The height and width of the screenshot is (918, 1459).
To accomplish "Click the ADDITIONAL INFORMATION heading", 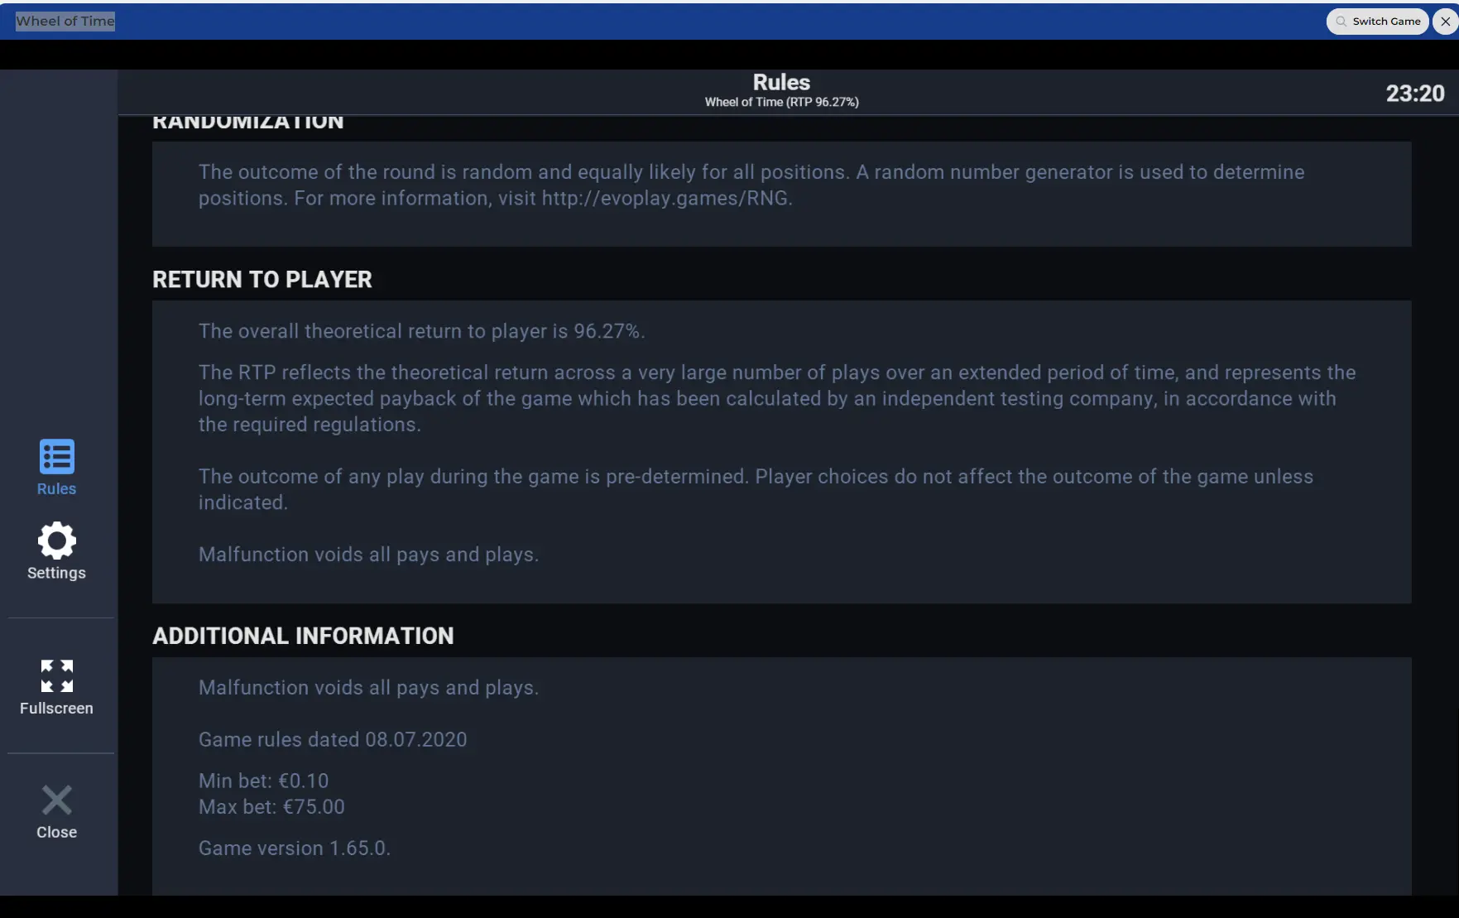I will point(303,636).
